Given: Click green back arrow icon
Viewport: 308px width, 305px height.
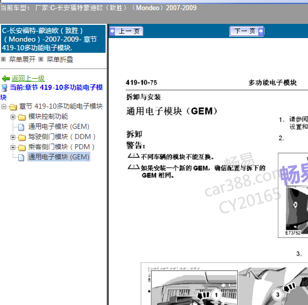Looking at the screenshot, I should (x=6, y=79).
